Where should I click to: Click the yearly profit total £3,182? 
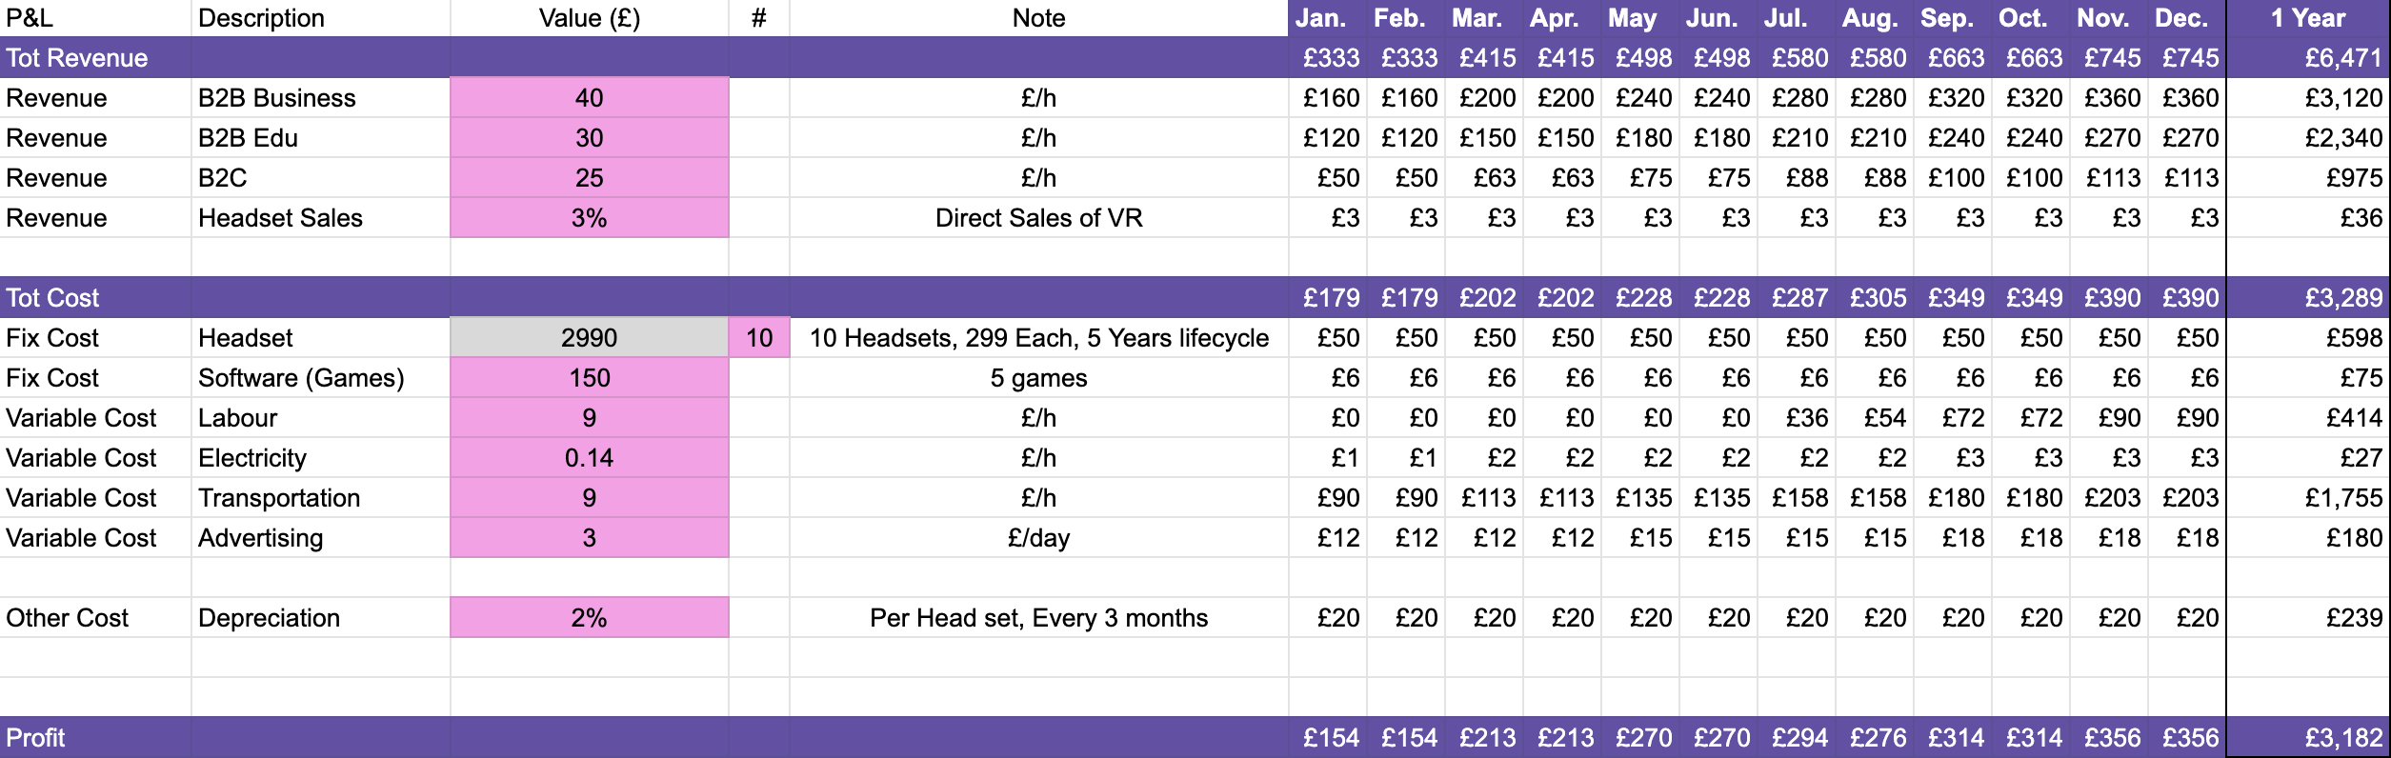[x=2342, y=738]
